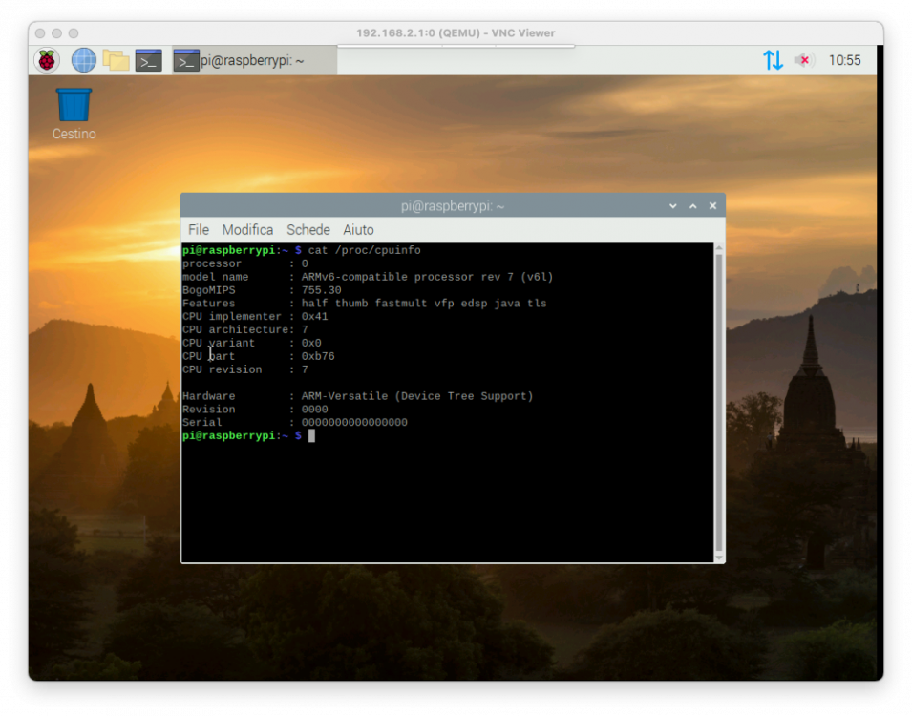
Task: Click the scrollbar up arrow in the terminal
Action: 719,248
